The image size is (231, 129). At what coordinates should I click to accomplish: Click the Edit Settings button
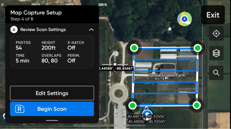click(x=52, y=93)
